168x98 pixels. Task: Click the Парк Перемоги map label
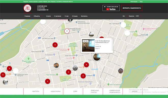65,79
